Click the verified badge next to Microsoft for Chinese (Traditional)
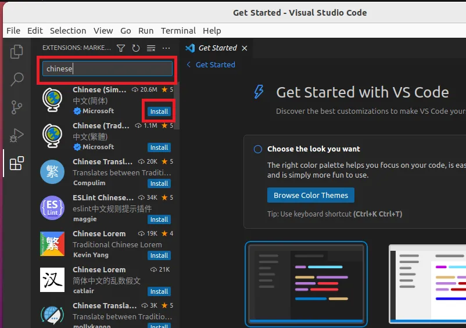 (77, 147)
